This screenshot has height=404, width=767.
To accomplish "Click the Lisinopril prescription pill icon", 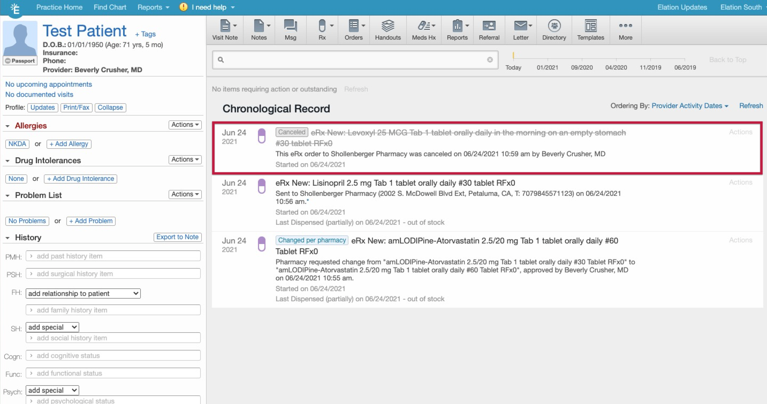I will [x=262, y=186].
